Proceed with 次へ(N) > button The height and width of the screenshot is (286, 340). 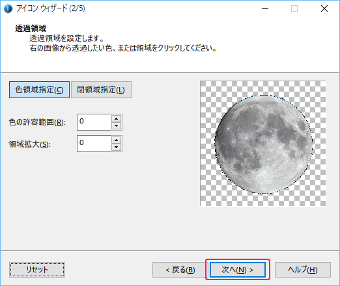pos(238,270)
